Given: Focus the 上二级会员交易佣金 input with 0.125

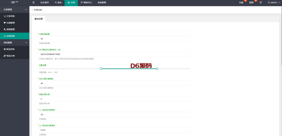Looking at the screenshot, I should (115, 130).
